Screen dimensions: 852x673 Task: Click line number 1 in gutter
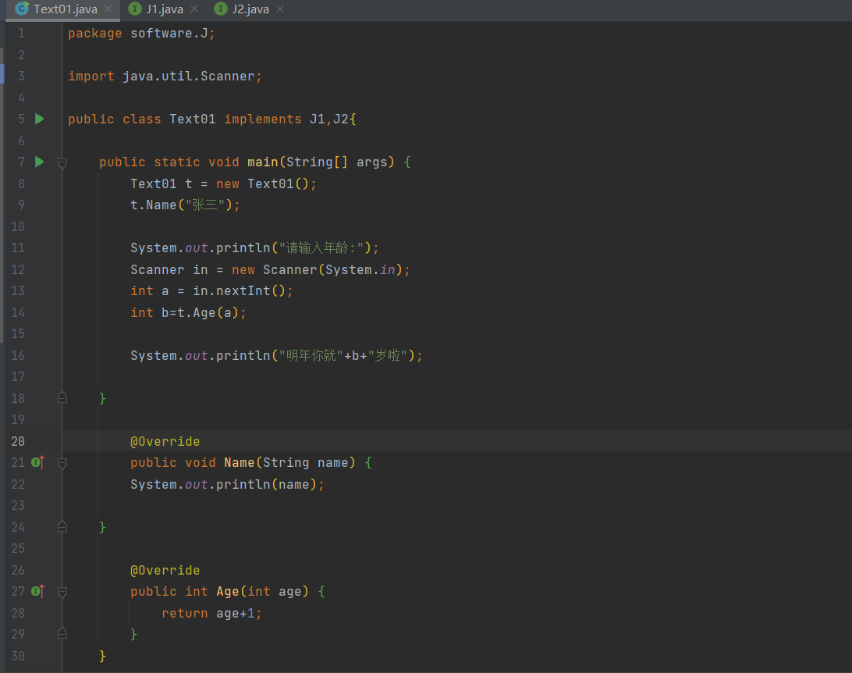(21, 33)
